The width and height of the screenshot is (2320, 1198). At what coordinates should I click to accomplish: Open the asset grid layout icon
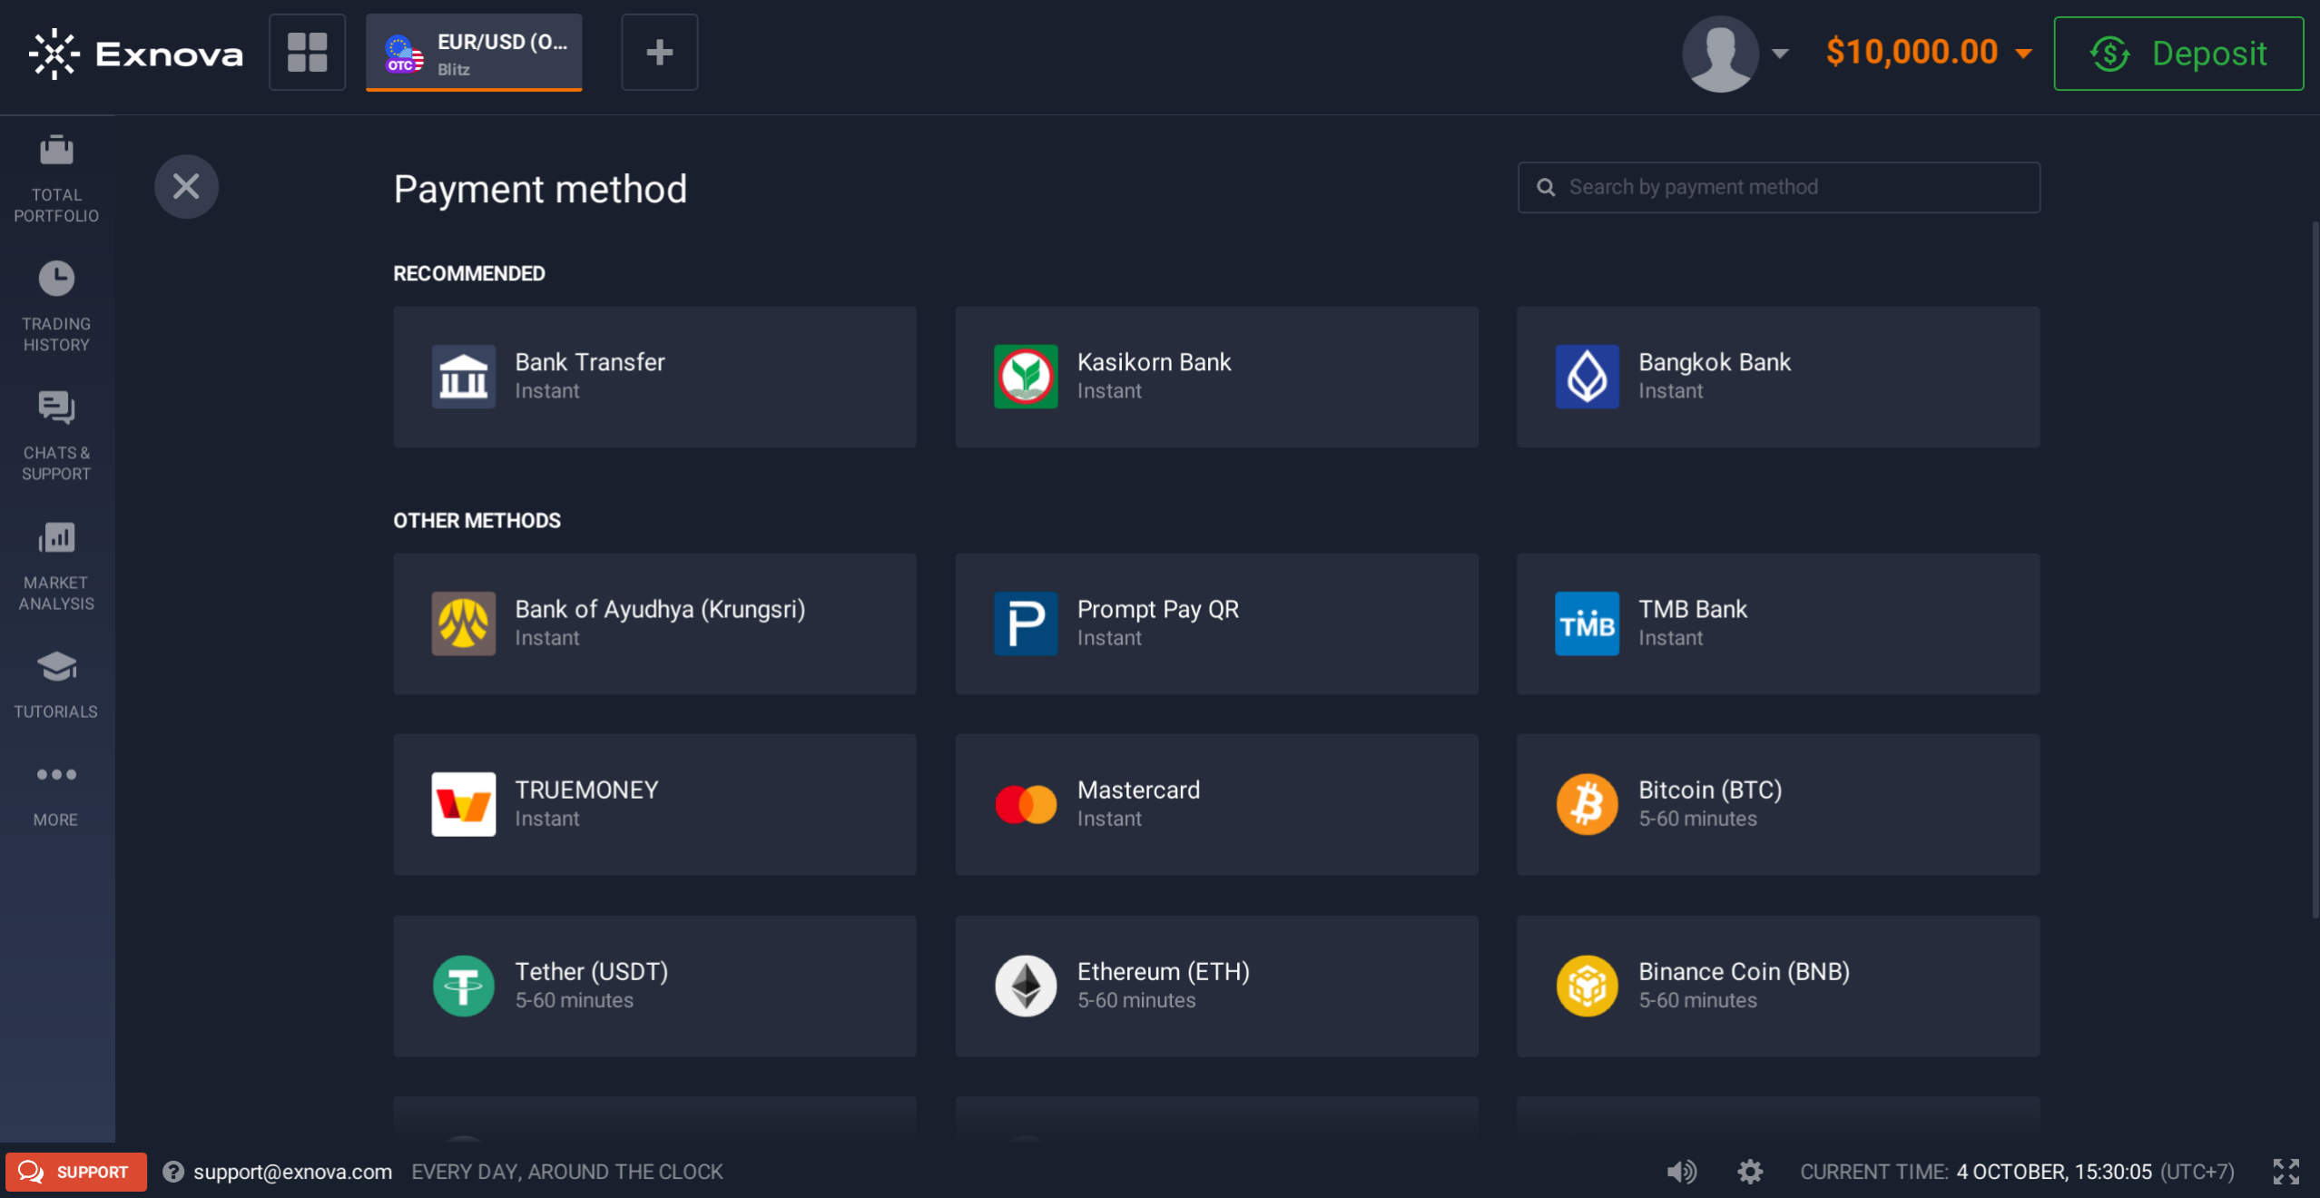(x=307, y=52)
